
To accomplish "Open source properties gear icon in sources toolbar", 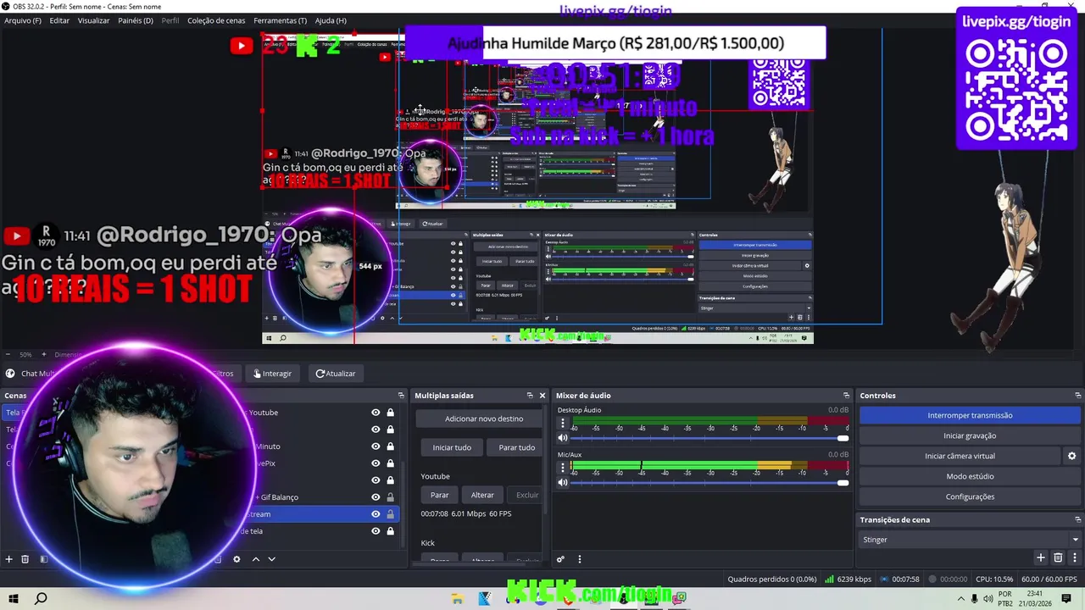I will [236, 559].
